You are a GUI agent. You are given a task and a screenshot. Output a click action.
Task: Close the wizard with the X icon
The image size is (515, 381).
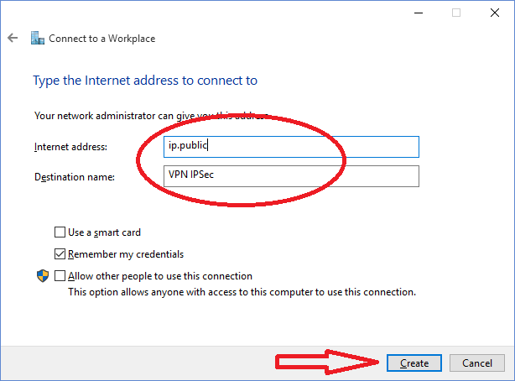[x=495, y=13]
